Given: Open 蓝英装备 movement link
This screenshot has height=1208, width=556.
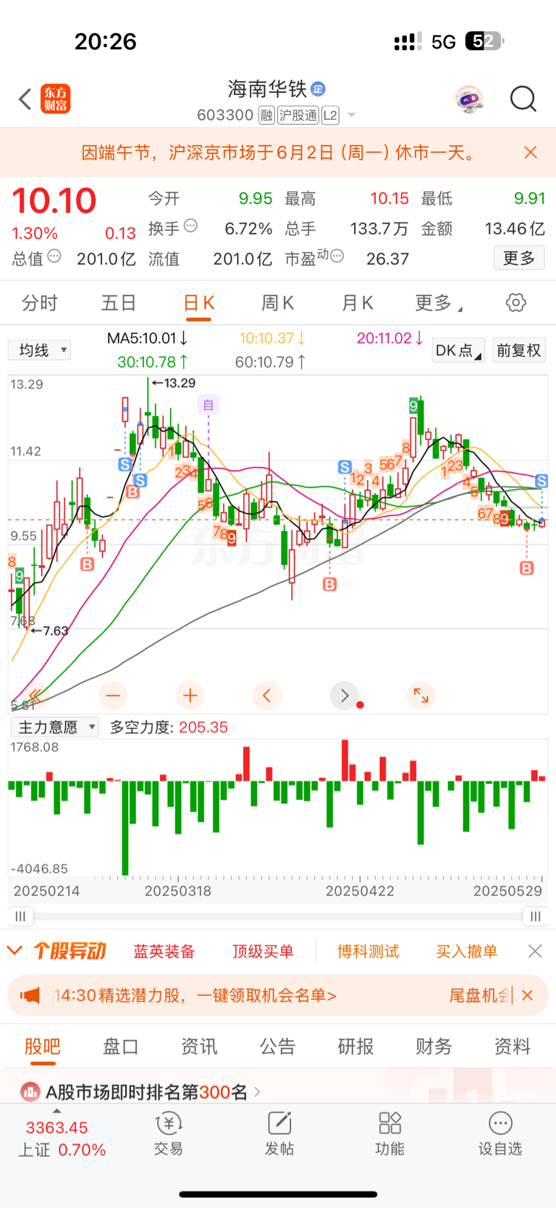Looking at the screenshot, I should [164, 951].
